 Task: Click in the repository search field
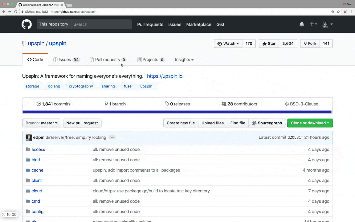102,24
